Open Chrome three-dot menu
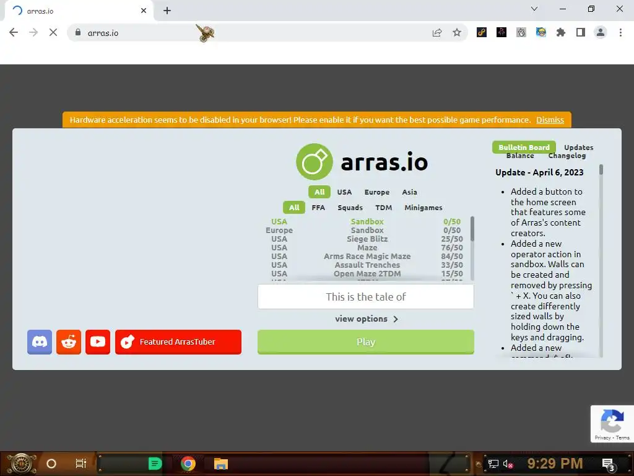This screenshot has height=476, width=634. [620, 32]
